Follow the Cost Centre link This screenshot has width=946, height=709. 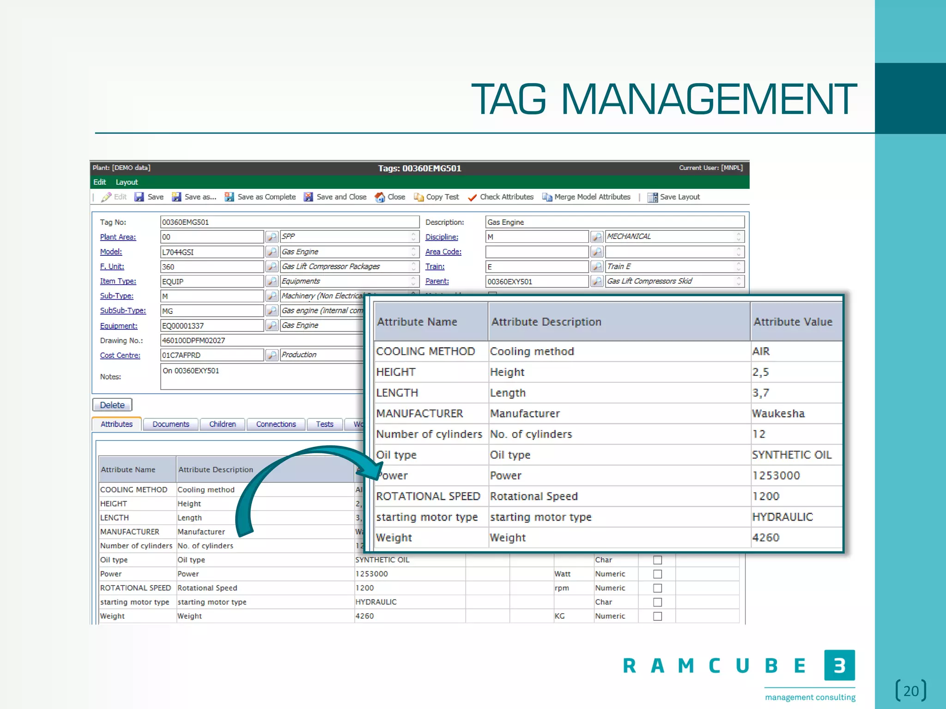120,355
